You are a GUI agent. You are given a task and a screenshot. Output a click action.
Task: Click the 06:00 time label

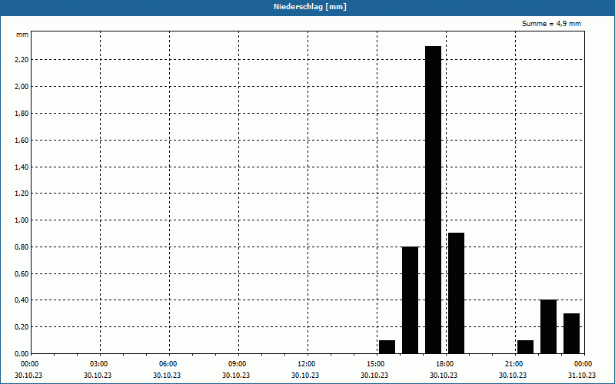pos(169,364)
